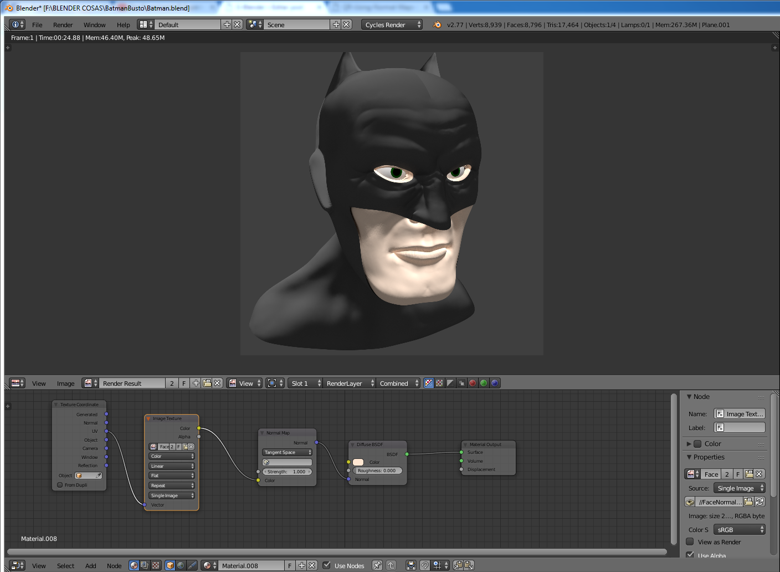780x572 pixels.
Task: Click the green channel display icon
Action: [x=484, y=383]
